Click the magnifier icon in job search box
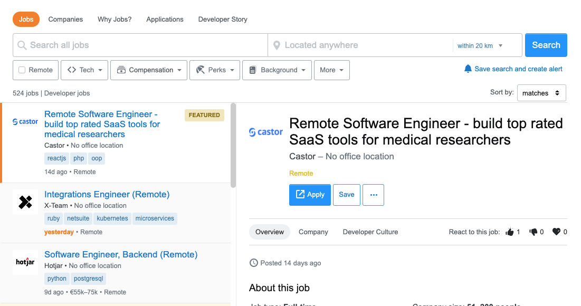Screen dimensions: 581x306 (22, 45)
